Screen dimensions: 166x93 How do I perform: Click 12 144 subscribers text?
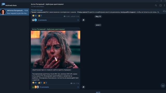click(x=37, y=6)
